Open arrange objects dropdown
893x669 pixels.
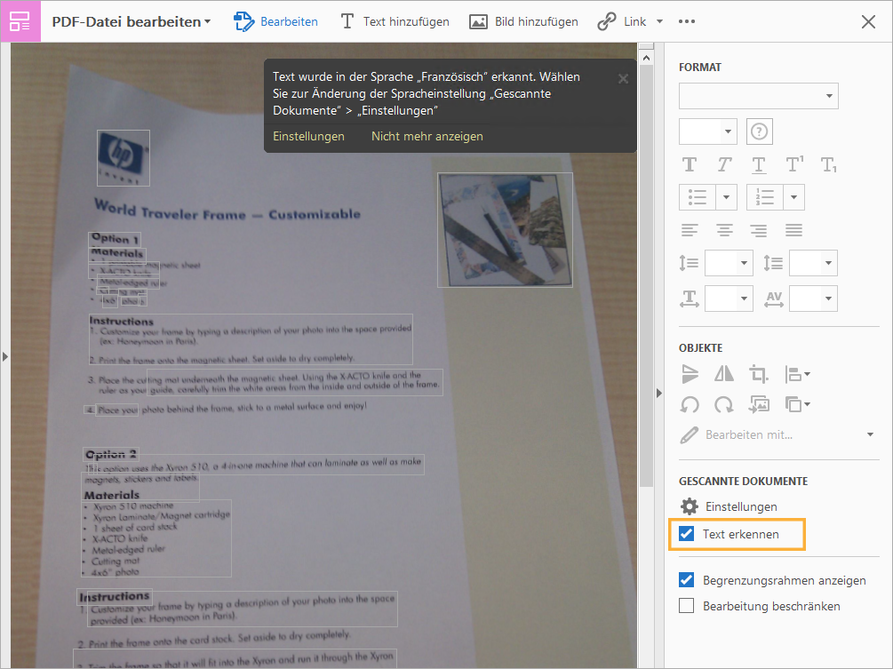pos(797,405)
